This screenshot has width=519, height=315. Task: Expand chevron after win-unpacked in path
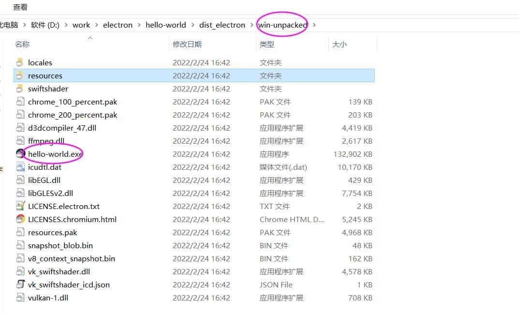(314, 25)
